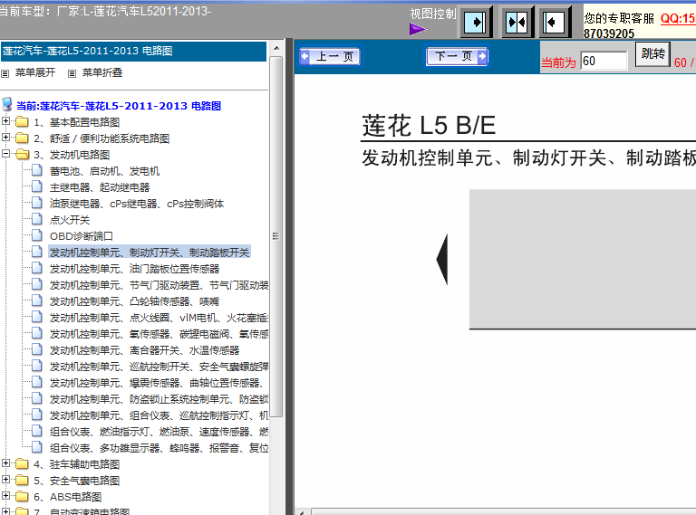696x515 pixels.
Task: Open 发动机控制单元、巡航控制开关 page
Action: (x=159, y=367)
